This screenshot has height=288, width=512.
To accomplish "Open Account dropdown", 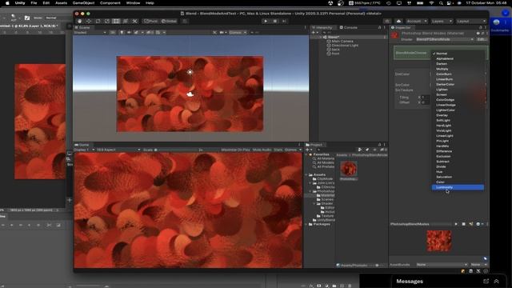I will [417, 21].
